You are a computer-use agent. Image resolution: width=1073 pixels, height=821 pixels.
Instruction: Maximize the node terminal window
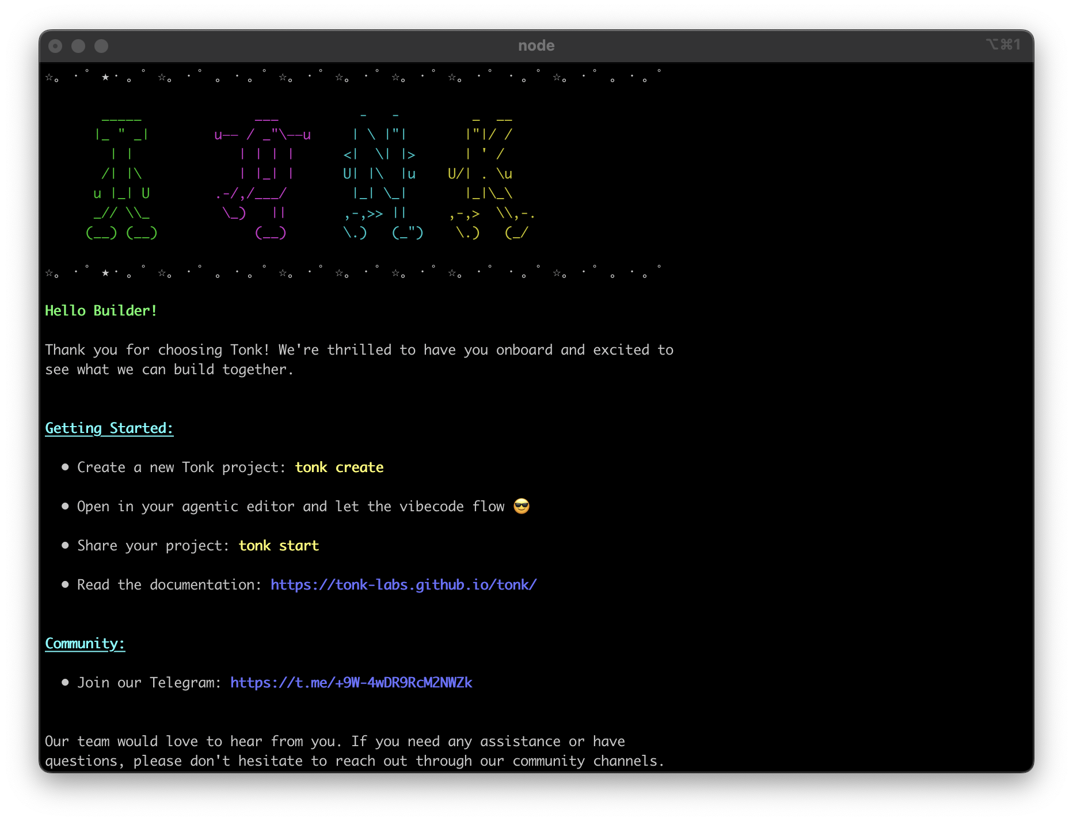(101, 46)
